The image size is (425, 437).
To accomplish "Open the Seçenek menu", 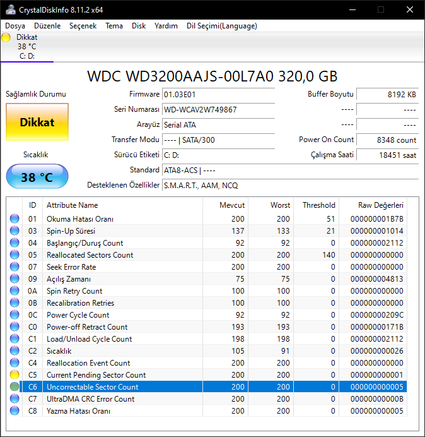I will [x=83, y=26].
